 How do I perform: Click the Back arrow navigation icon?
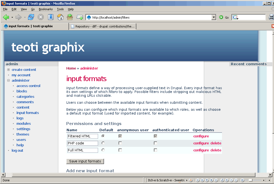point(6,17)
